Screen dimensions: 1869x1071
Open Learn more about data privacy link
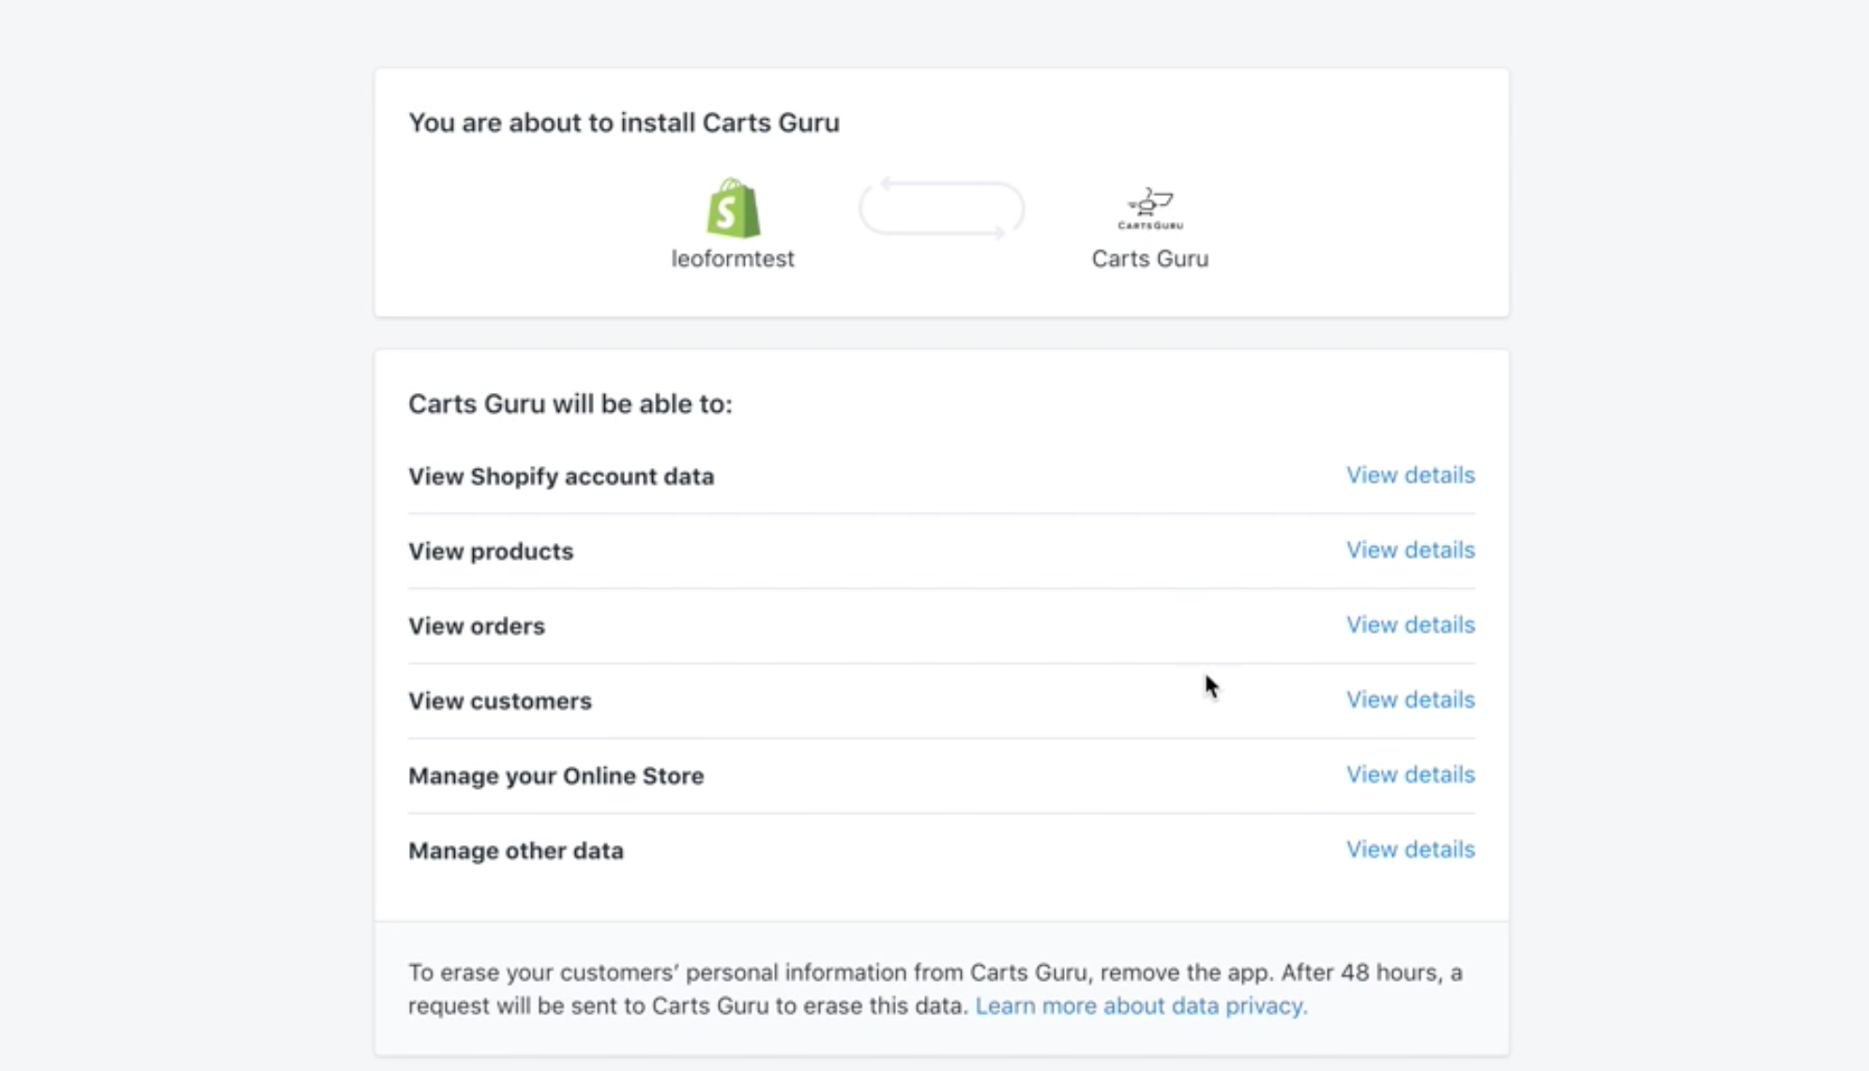click(x=1141, y=1005)
